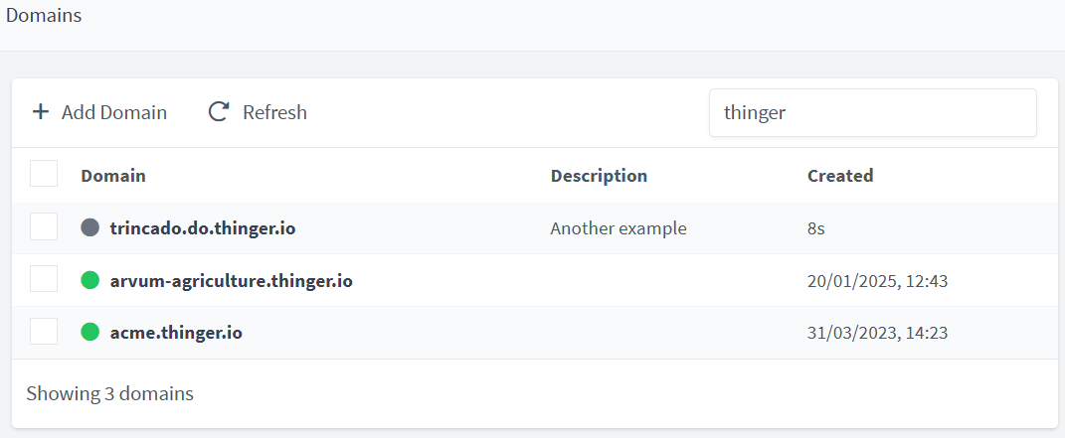Click the Description column header

coord(599,176)
